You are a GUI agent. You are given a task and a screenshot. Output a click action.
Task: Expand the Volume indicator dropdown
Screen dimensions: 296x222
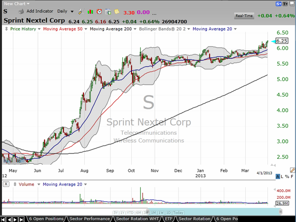tap(38, 185)
